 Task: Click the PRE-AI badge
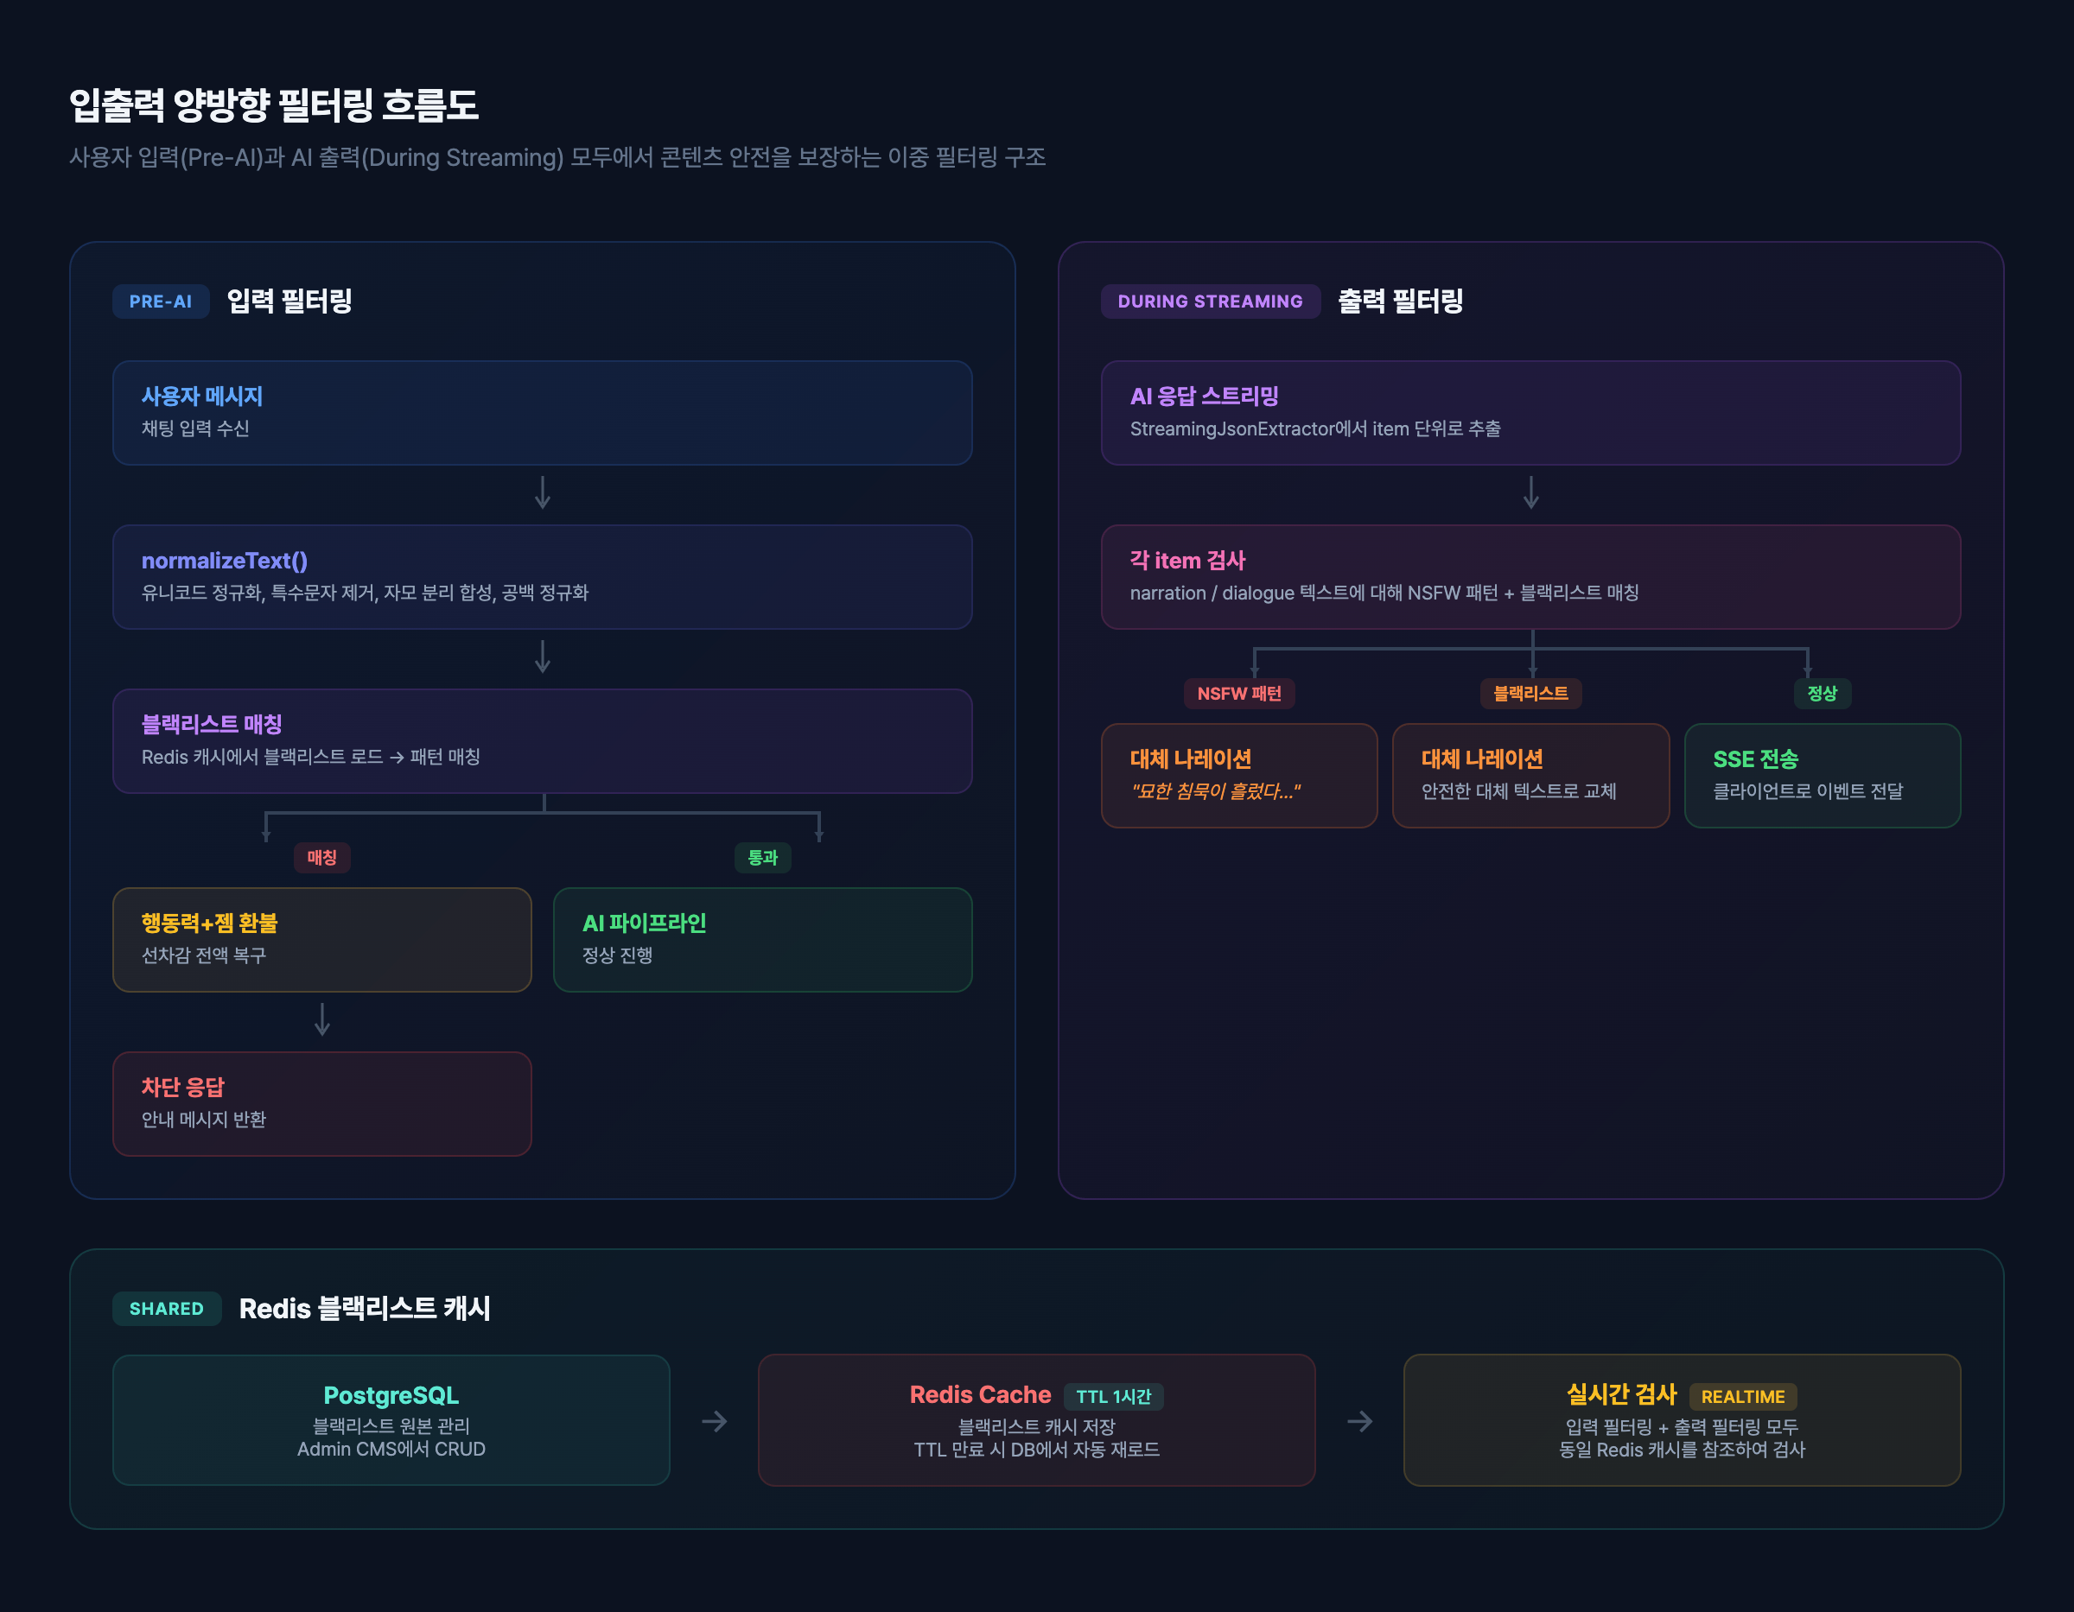pos(161,301)
